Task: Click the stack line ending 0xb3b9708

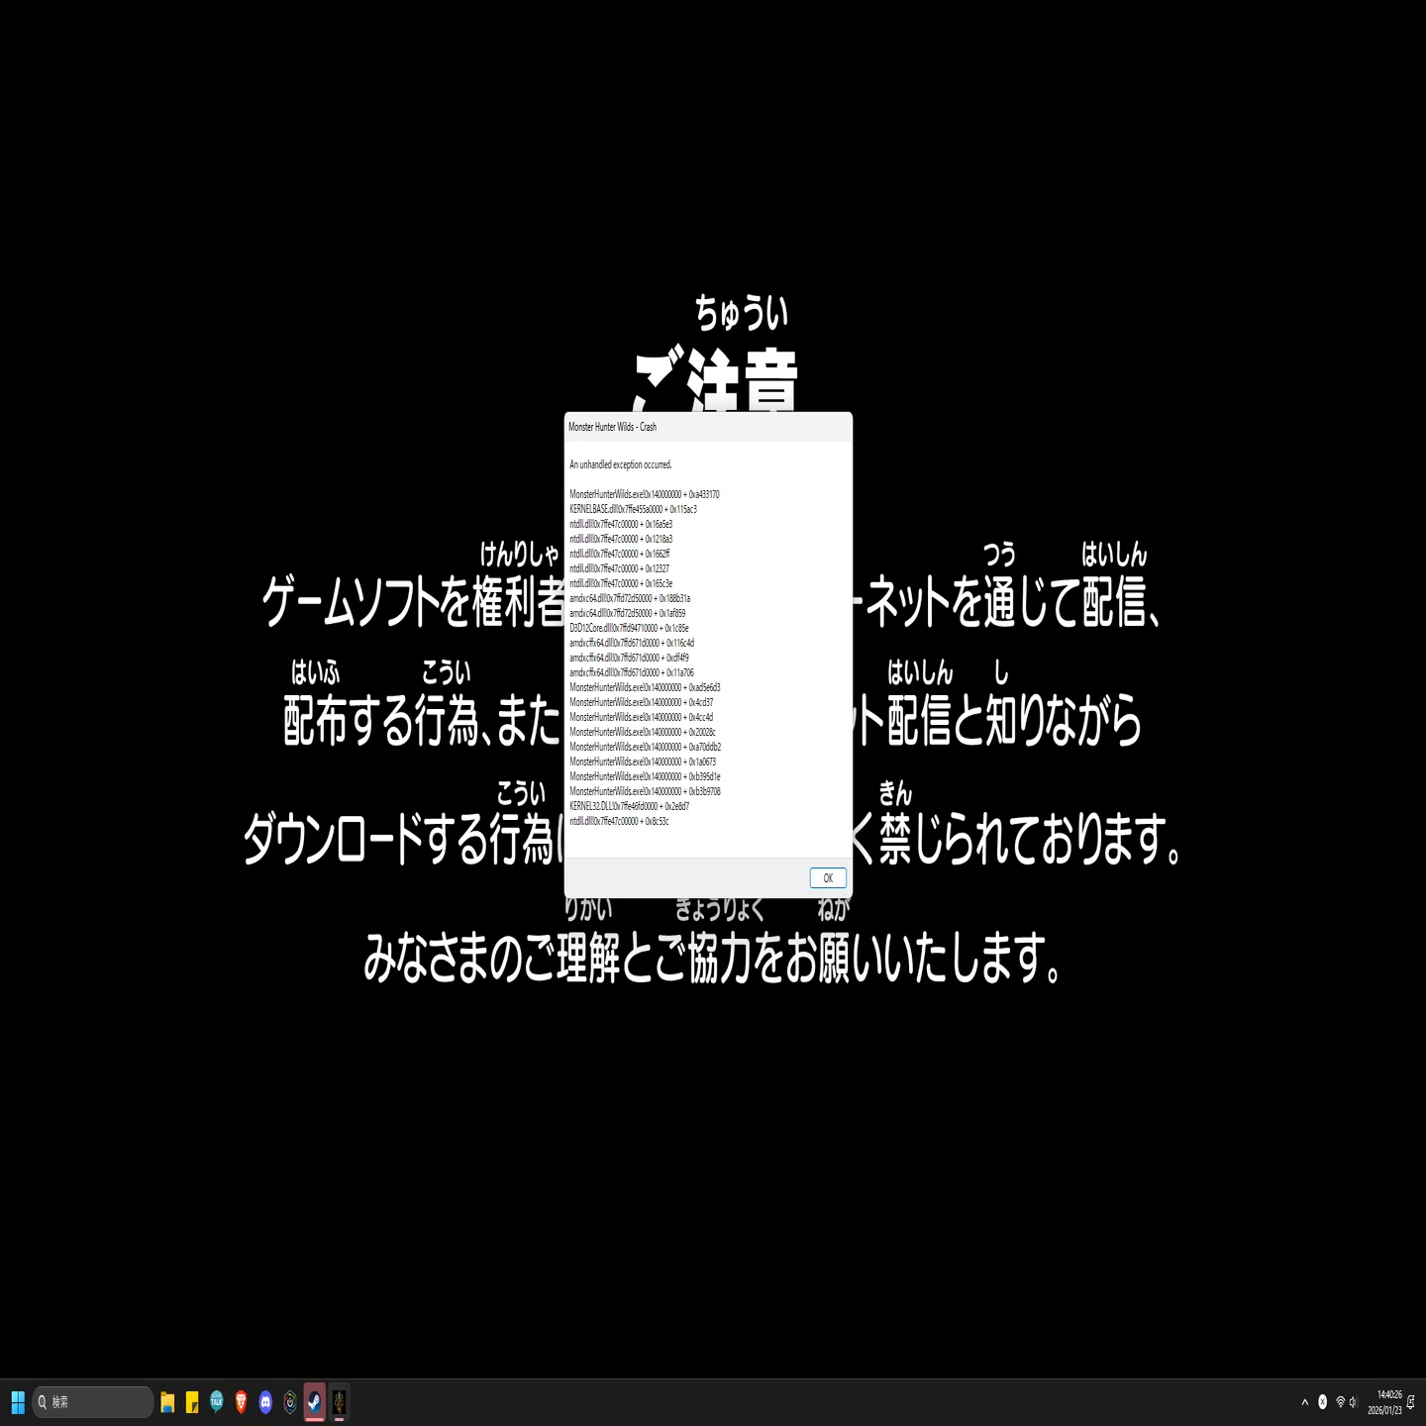Action: tap(645, 791)
